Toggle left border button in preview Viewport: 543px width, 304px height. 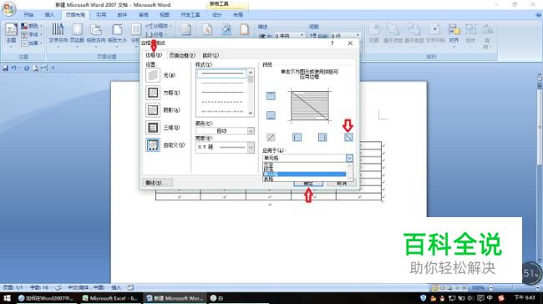297,137
